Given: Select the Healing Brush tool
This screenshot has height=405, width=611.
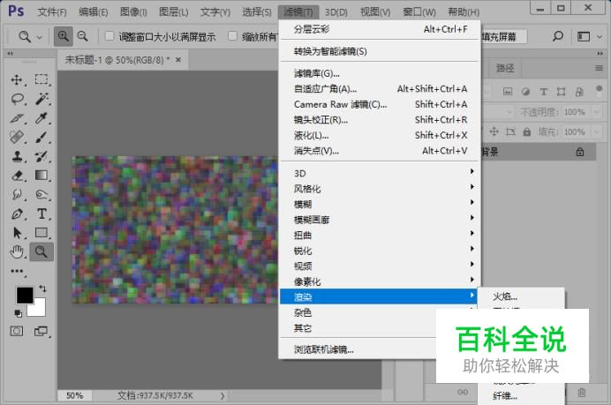Looking at the screenshot, I should [17, 137].
